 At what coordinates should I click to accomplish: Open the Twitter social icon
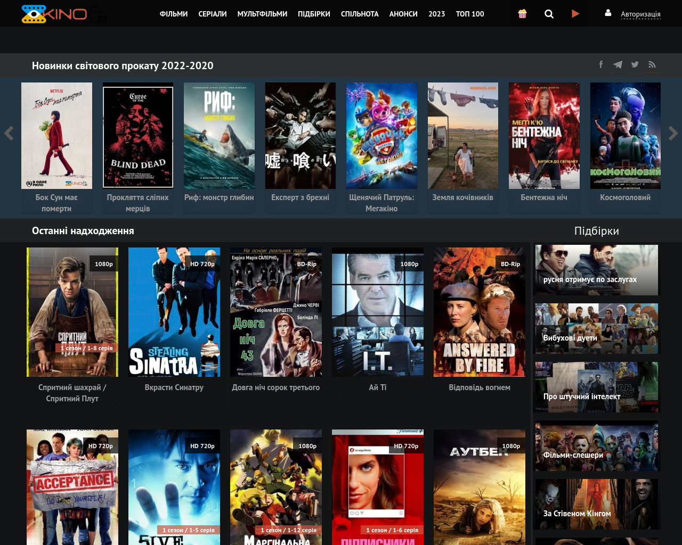[635, 64]
